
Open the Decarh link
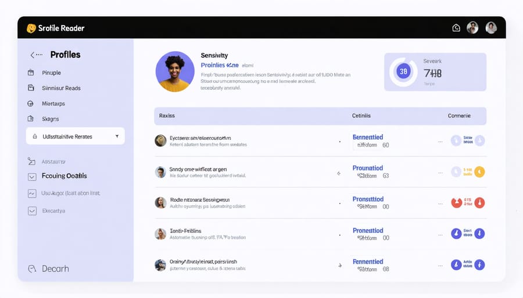(x=55, y=269)
